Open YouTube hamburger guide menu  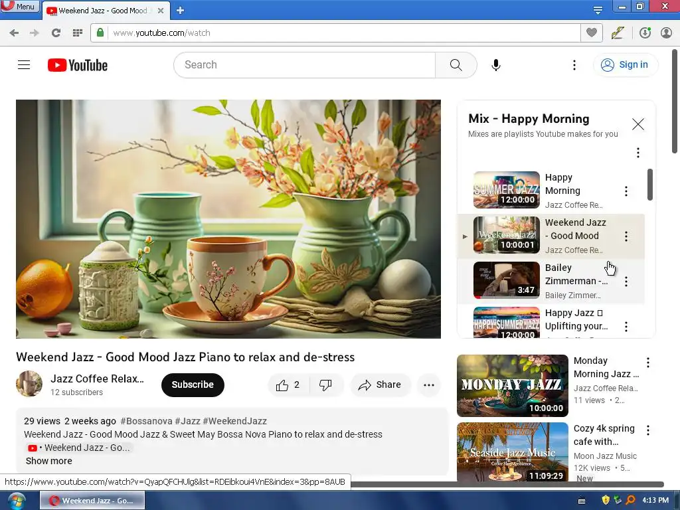pyautogui.click(x=24, y=65)
